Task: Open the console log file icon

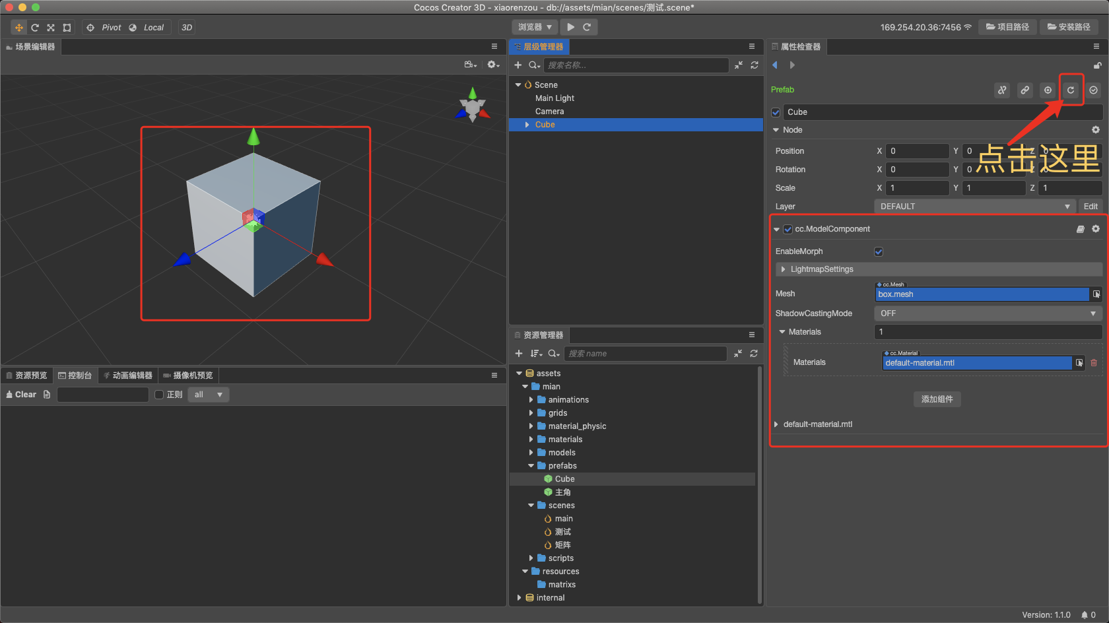Action: [47, 395]
